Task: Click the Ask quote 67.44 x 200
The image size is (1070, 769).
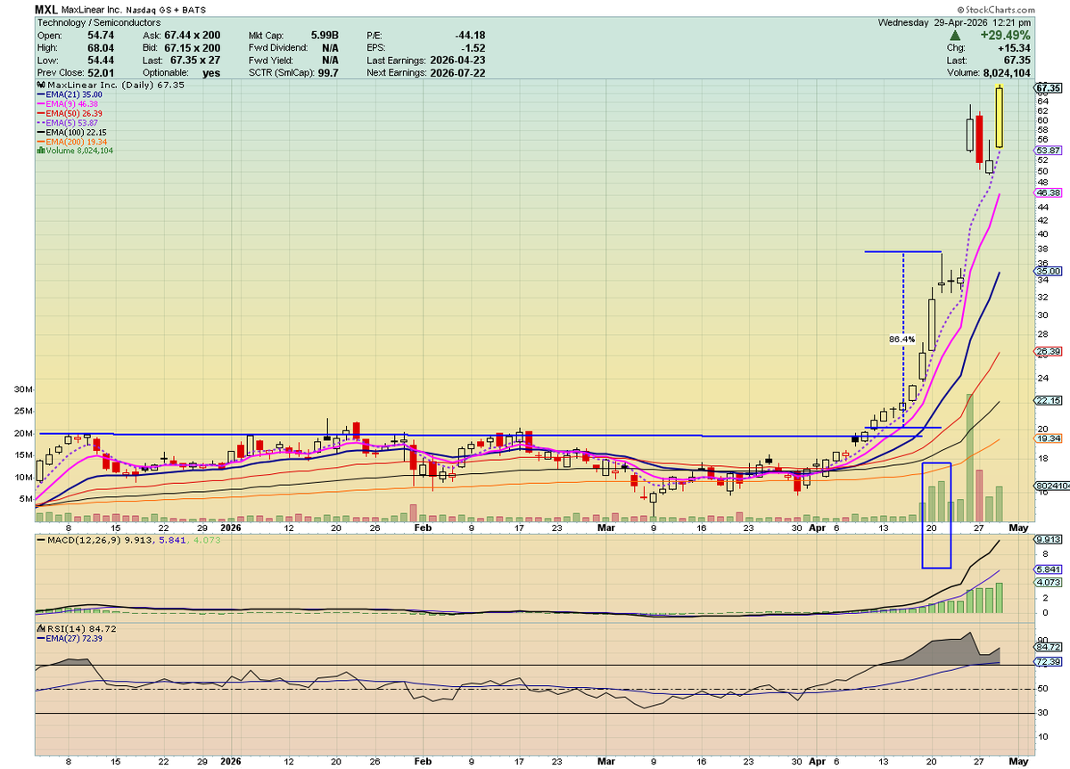Action: (191, 35)
